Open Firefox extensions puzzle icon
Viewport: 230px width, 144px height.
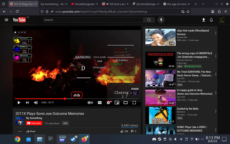219,12
